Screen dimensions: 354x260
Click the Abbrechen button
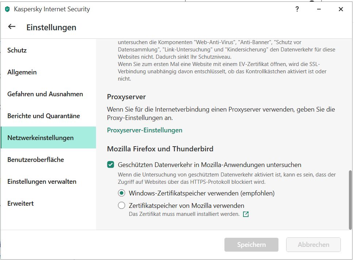(313, 245)
